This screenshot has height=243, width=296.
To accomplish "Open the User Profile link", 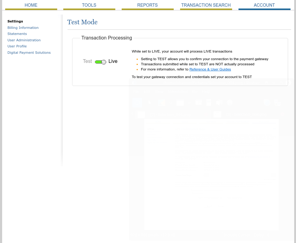I will point(17,46).
